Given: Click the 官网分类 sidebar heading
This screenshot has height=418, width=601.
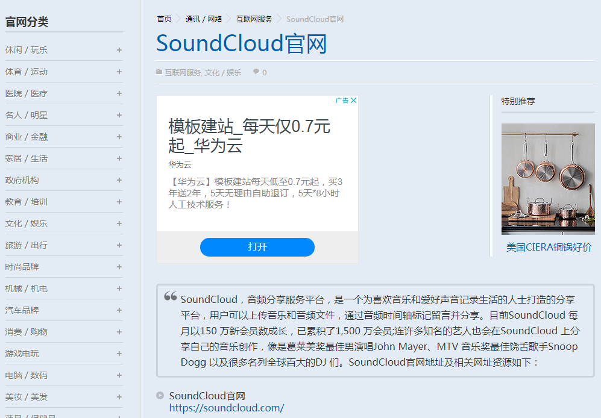Looking at the screenshot, I should (x=27, y=22).
